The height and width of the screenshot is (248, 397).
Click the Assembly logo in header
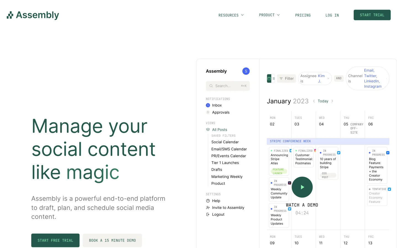33,15
